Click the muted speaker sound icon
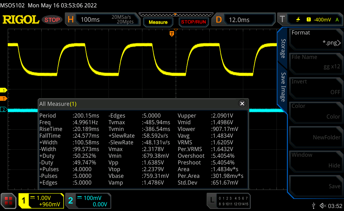Screen dimensions: 344x211 pyautogui.click(x=323, y=205)
